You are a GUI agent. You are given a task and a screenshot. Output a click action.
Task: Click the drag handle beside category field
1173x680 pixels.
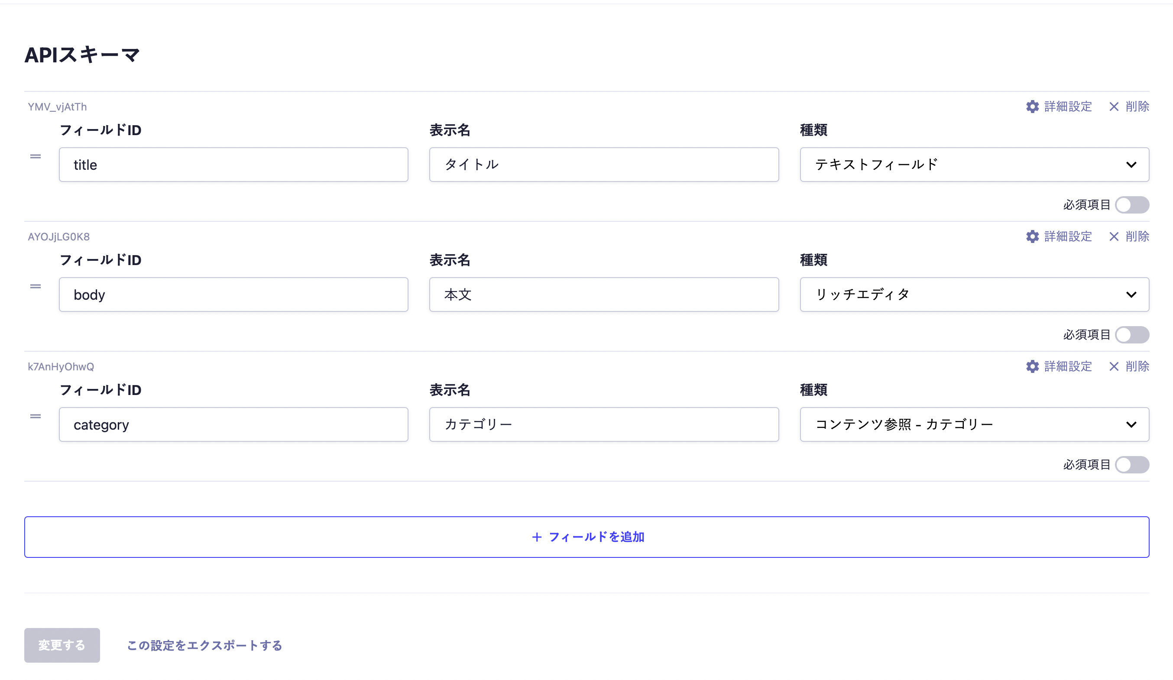pos(36,416)
